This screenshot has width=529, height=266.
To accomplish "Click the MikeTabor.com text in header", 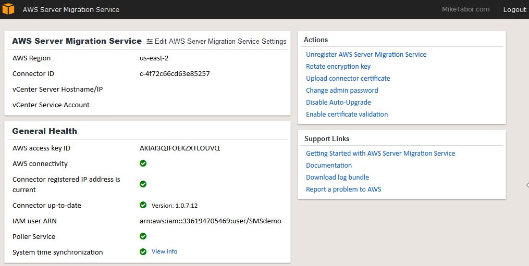I will [465, 9].
